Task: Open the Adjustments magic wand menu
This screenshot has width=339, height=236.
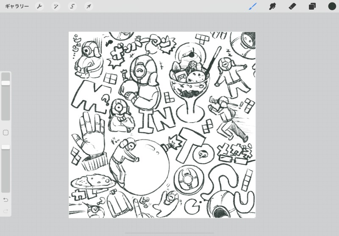Action: click(x=56, y=6)
